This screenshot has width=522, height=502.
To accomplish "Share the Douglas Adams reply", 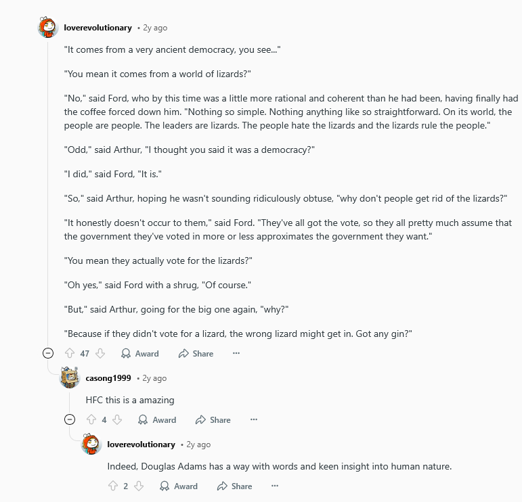I will point(235,486).
